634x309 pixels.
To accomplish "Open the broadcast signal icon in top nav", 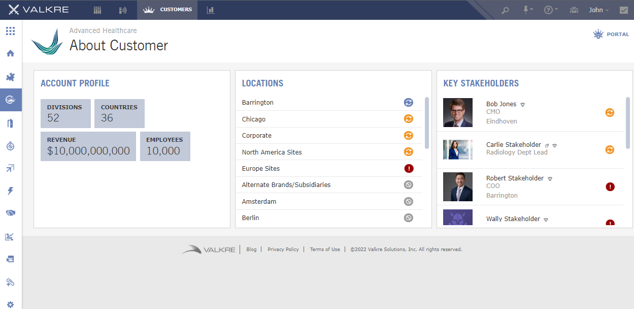I will click(x=122, y=10).
